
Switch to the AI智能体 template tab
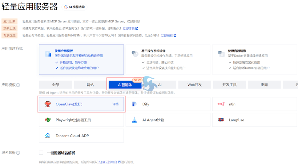[125, 85]
